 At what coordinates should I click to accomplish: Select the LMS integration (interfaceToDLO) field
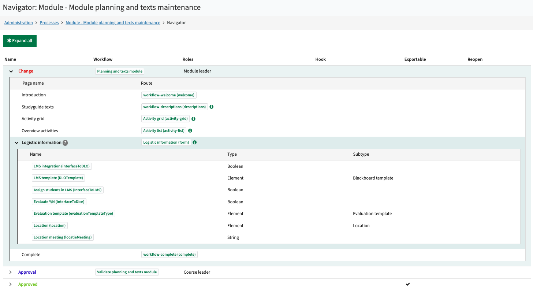pyautogui.click(x=61, y=166)
